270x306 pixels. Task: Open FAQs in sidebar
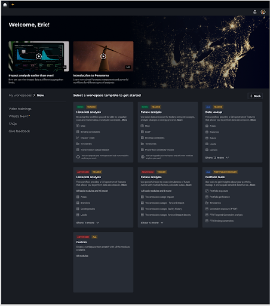click(13, 124)
